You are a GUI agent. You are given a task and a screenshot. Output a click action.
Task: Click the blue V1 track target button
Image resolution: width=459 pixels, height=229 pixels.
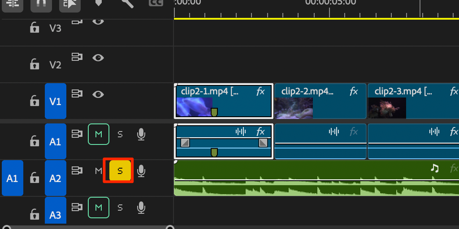[55, 101]
